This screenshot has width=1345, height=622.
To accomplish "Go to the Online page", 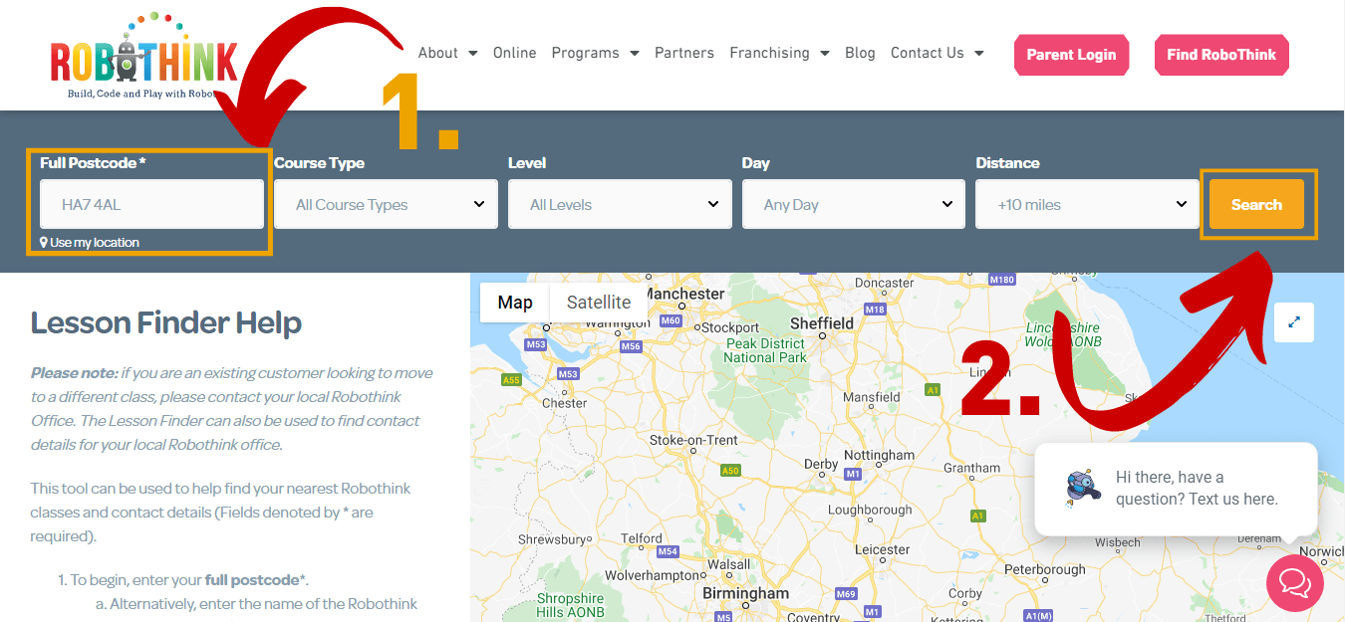I will coord(515,53).
